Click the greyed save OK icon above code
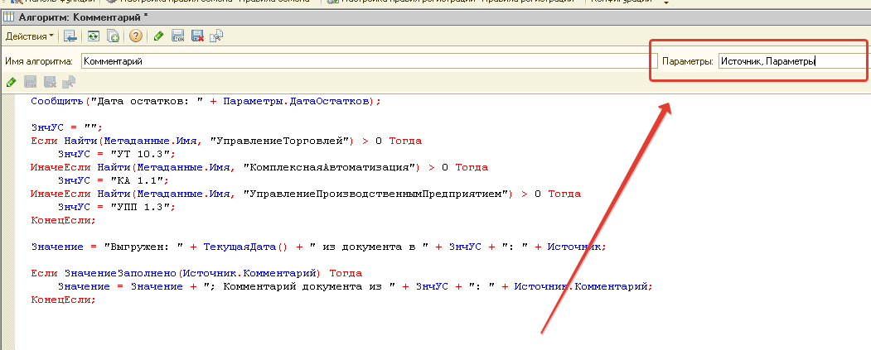Screen dimensions: 871x350 pyautogui.click(x=31, y=82)
